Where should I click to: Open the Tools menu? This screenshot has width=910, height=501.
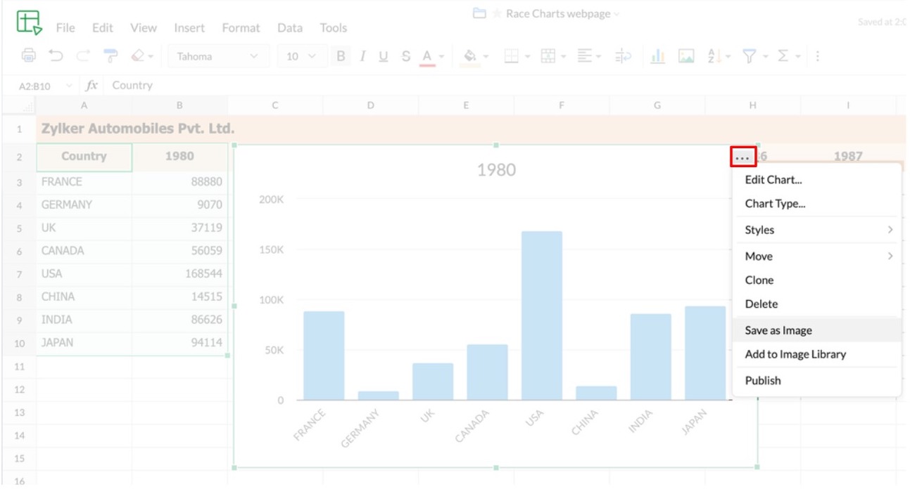tap(334, 28)
